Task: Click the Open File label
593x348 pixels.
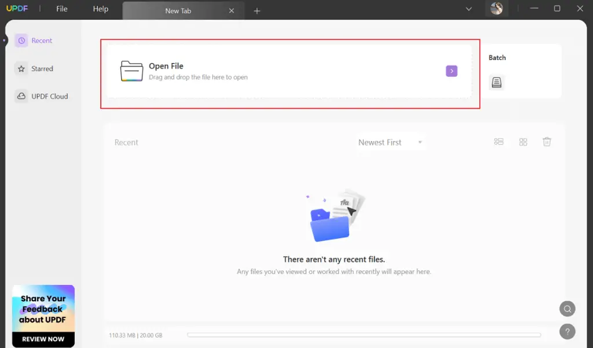Action: pyautogui.click(x=166, y=66)
